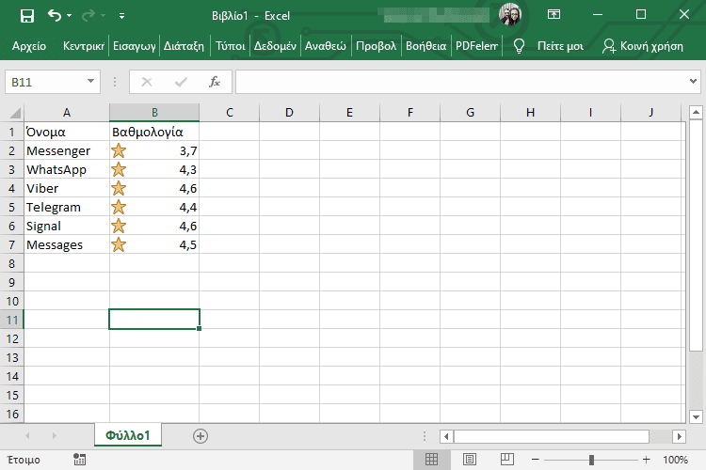The height and width of the screenshot is (470, 706).
Task: Select column F header
Action: coord(409,113)
